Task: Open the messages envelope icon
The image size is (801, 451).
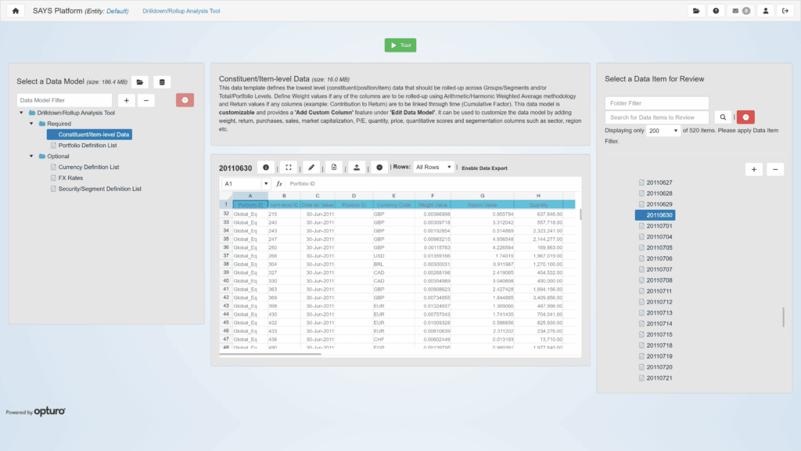Action: [x=739, y=11]
